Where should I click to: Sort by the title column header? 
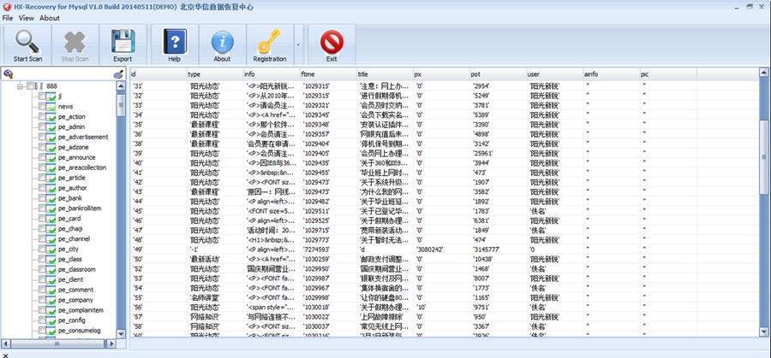385,74
